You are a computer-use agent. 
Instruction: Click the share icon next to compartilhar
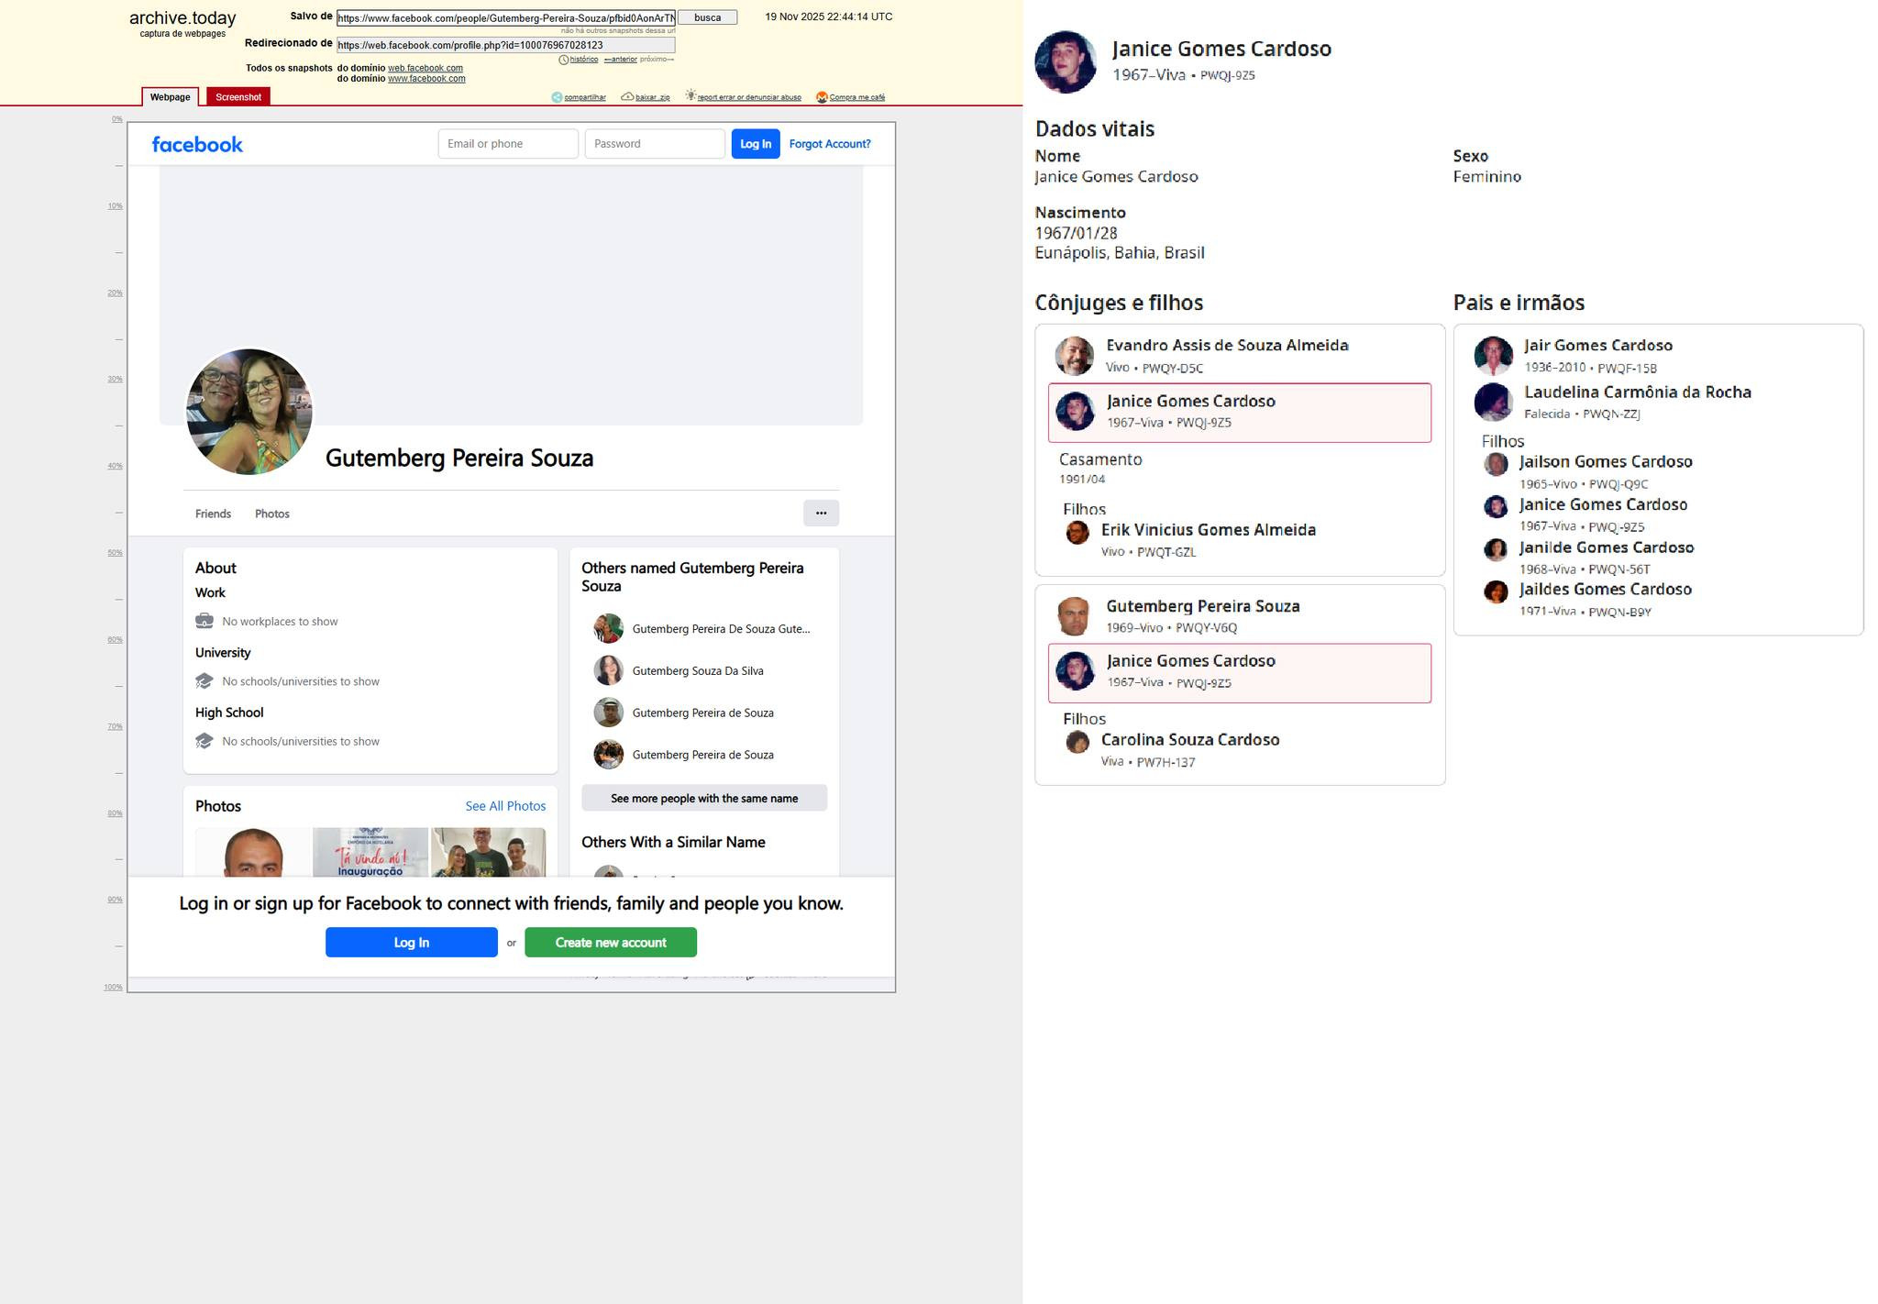coord(557,97)
